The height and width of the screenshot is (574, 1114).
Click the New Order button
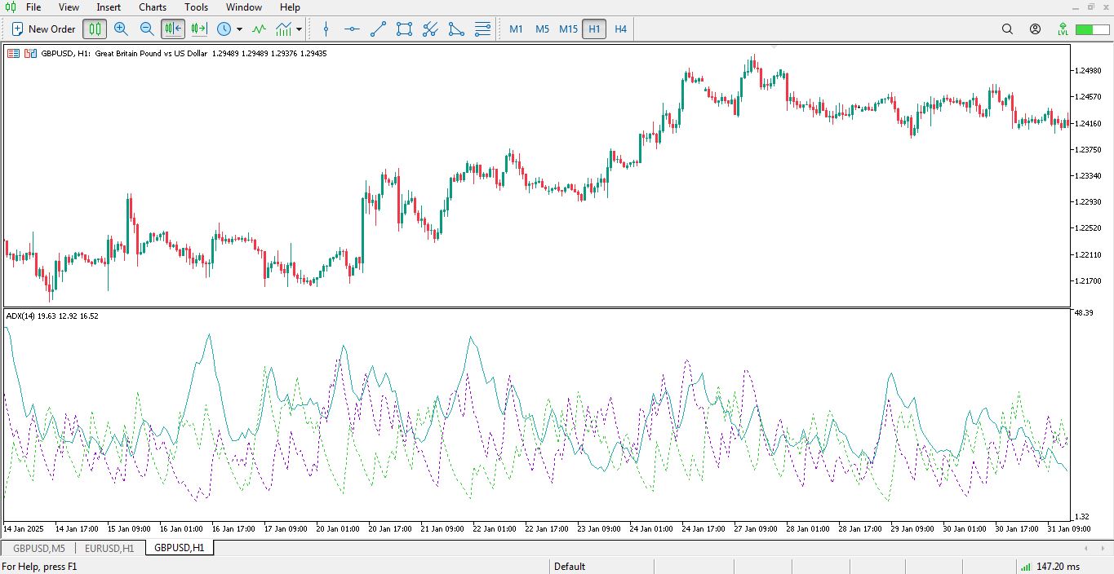[x=44, y=29]
